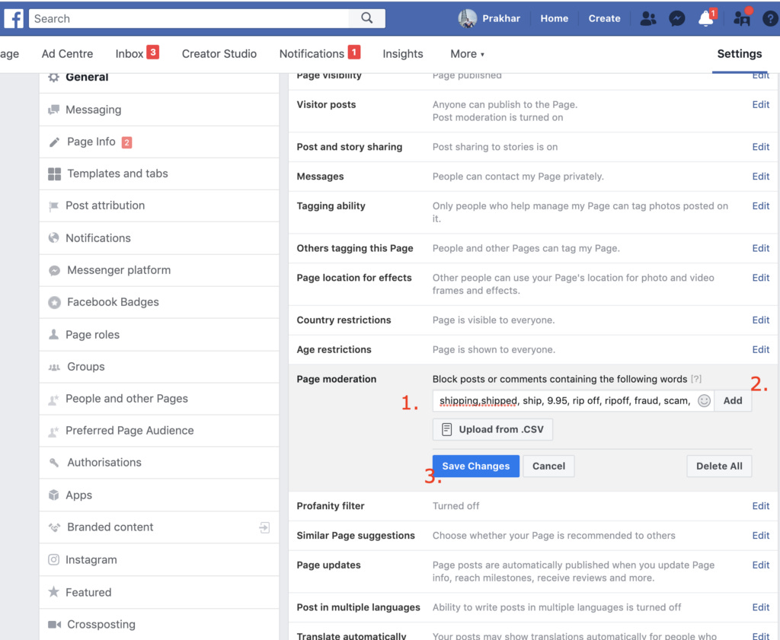
Task: Open the Insights tab
Action: (403, 54)
